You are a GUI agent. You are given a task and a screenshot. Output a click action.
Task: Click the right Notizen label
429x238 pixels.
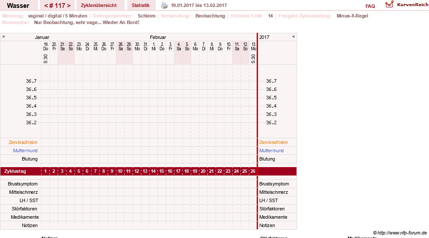click(x=267, y=225)
